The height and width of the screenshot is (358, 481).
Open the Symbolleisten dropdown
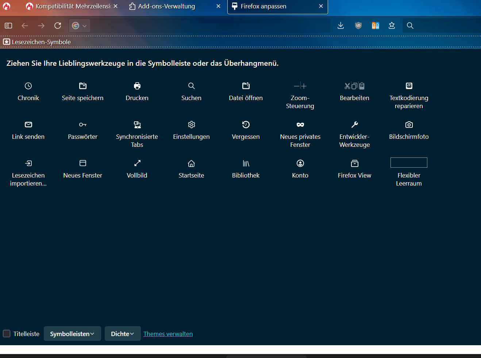tap(72, 334)
